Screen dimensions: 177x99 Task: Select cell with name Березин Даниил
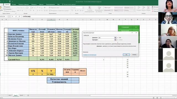(18, 34)
